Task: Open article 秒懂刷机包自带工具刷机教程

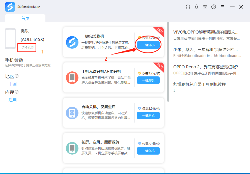Action: tap(200, 84)
